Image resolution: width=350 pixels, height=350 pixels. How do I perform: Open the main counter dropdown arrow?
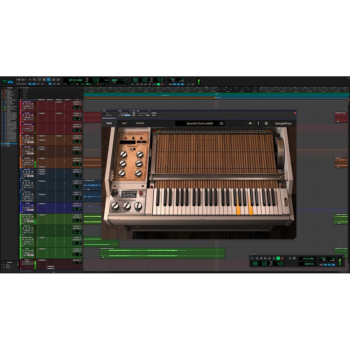tap(316, 258)
